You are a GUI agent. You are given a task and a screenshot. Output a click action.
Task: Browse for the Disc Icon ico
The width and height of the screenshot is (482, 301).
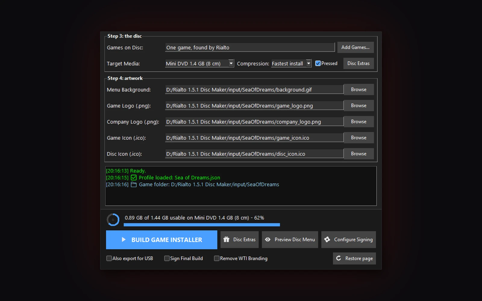pyautogui.click(x=359, y=154)
